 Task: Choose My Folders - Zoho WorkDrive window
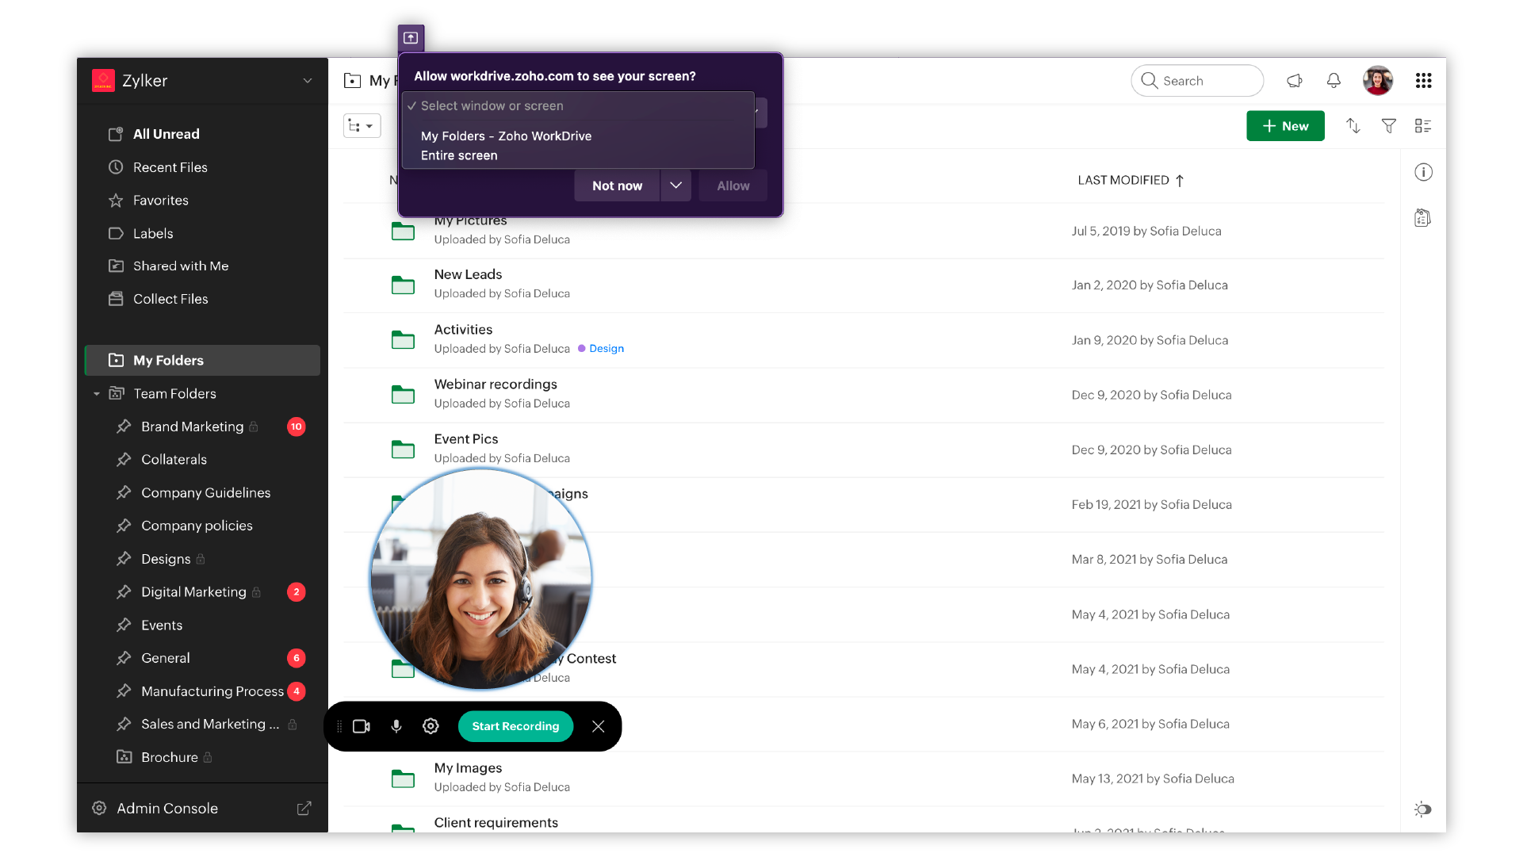[506, 136]
